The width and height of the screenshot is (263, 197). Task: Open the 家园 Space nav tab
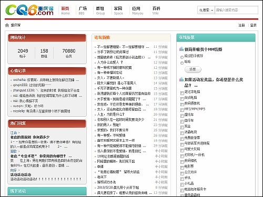pos(118,11)
